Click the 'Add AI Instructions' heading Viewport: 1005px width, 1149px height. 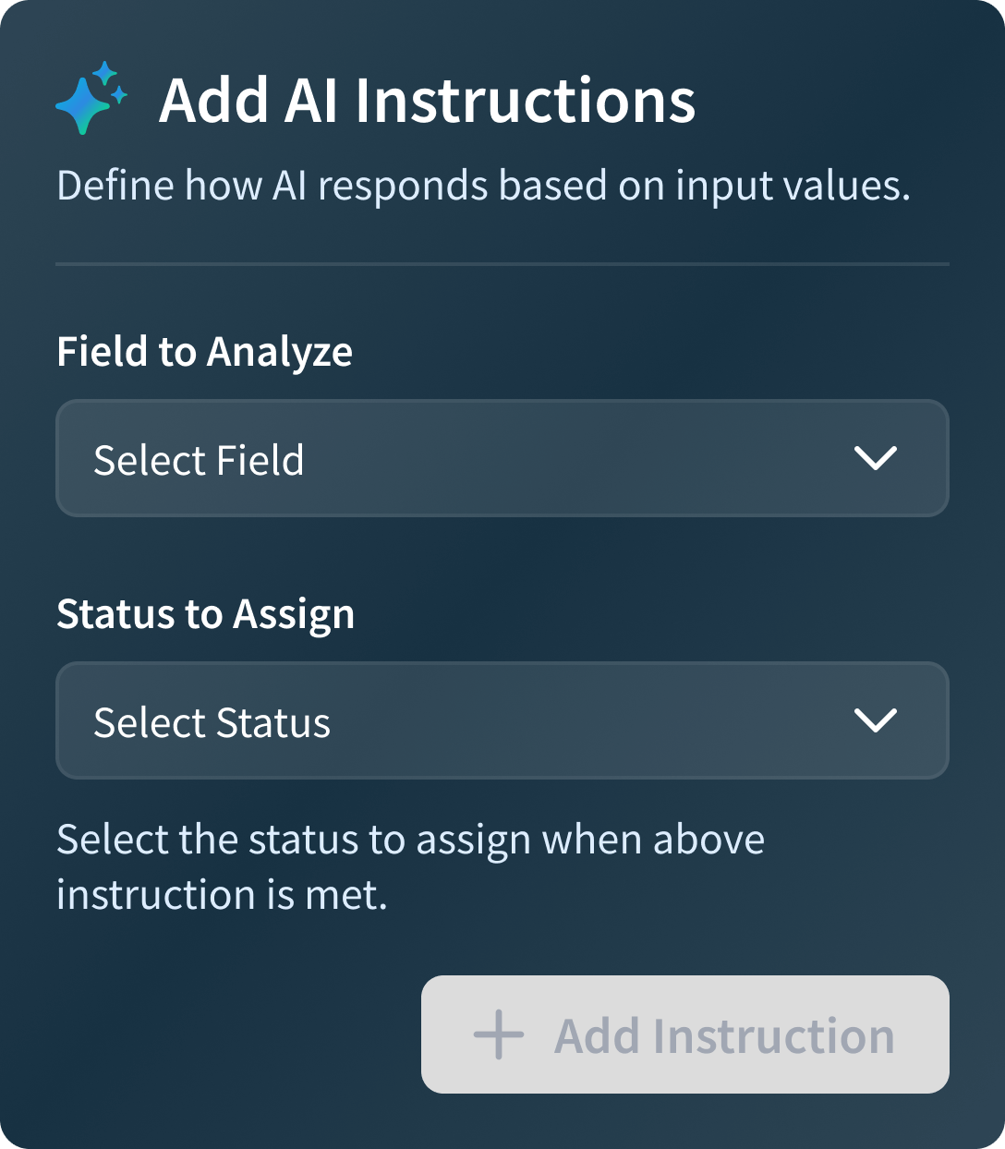click(427, 100)
